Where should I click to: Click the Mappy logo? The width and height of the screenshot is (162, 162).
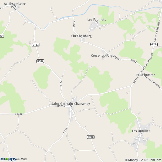coord(8,159)
